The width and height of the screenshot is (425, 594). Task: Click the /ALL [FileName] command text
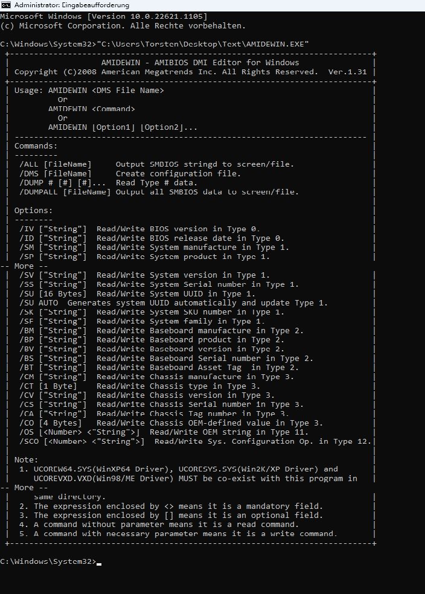pos(55,164)
